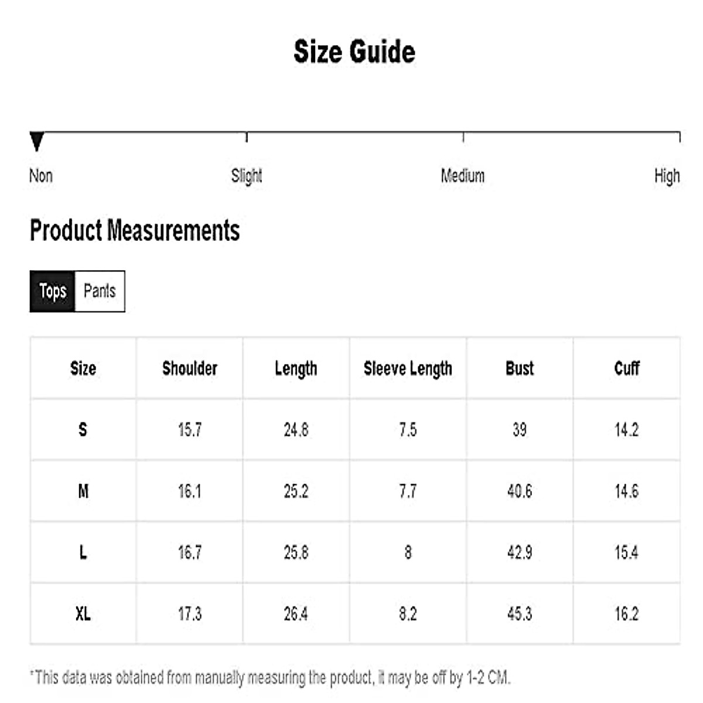703x703 pixels.
Task: Click the Product Measurements heading
Action: (135, 230)
